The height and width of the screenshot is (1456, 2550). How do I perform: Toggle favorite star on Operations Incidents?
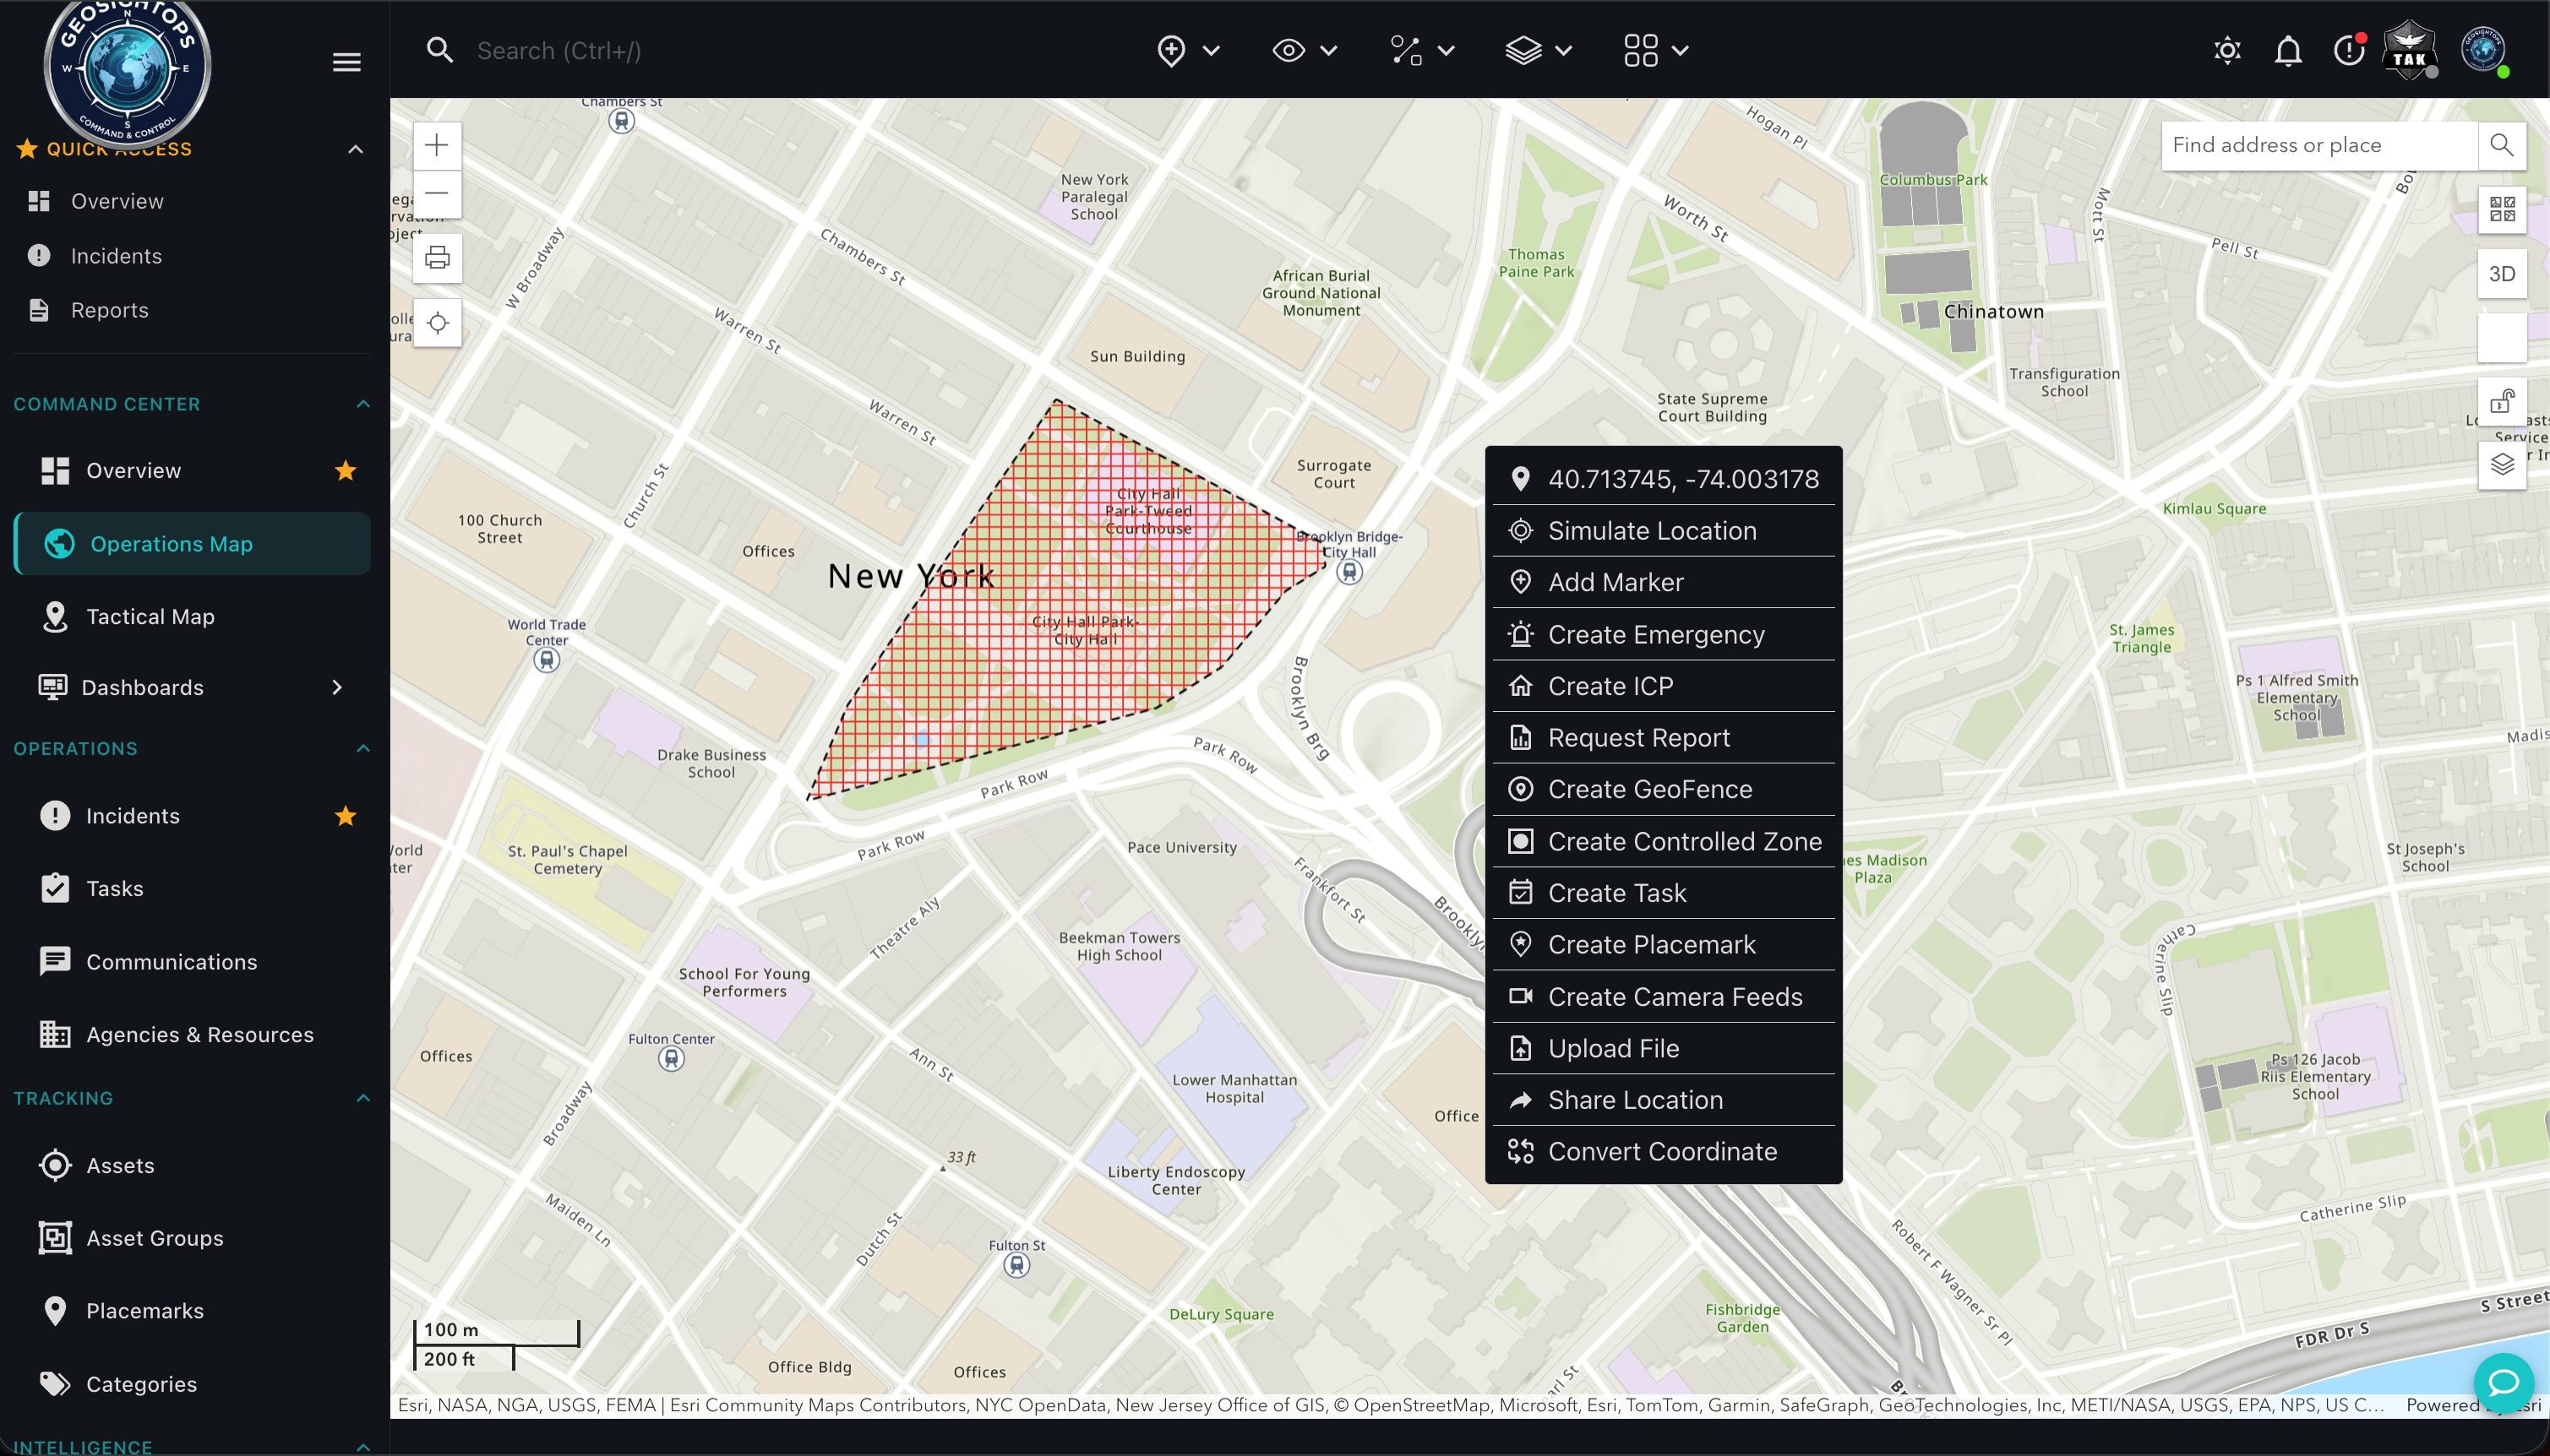[x=346, y=816]
